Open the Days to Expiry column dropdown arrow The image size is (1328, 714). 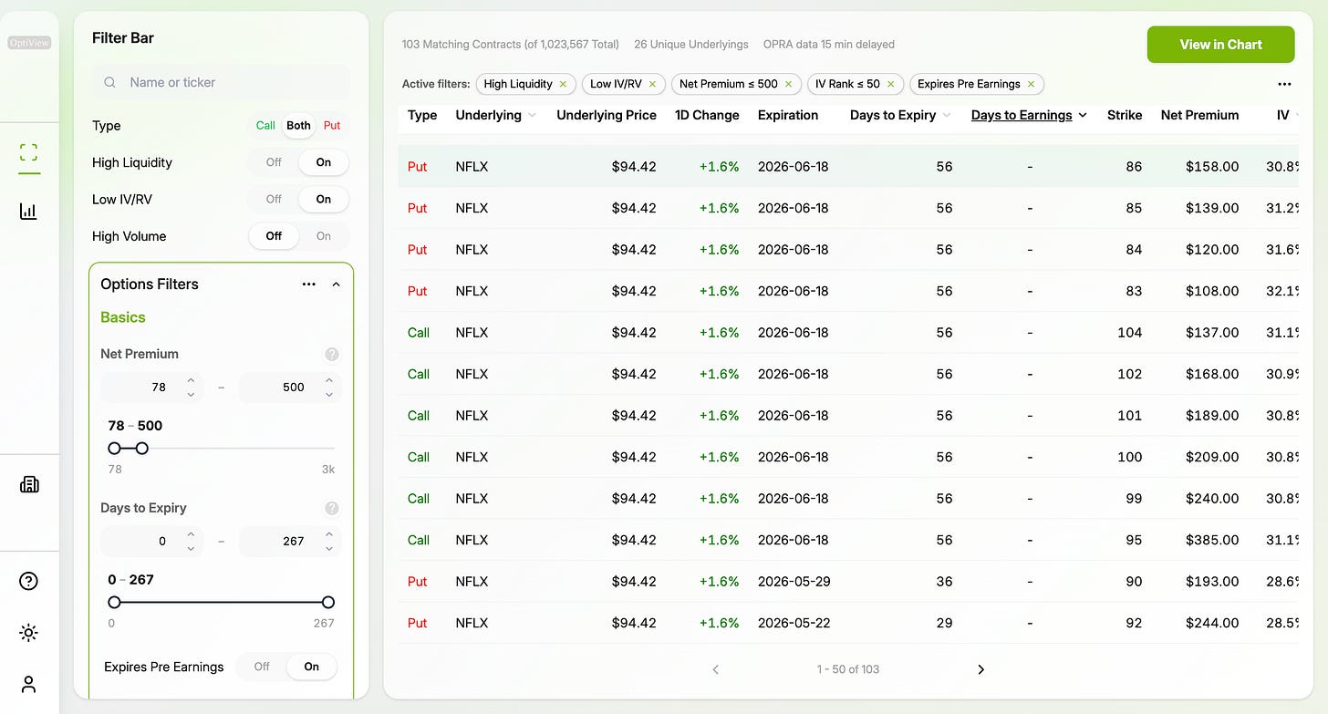(946, 116)
